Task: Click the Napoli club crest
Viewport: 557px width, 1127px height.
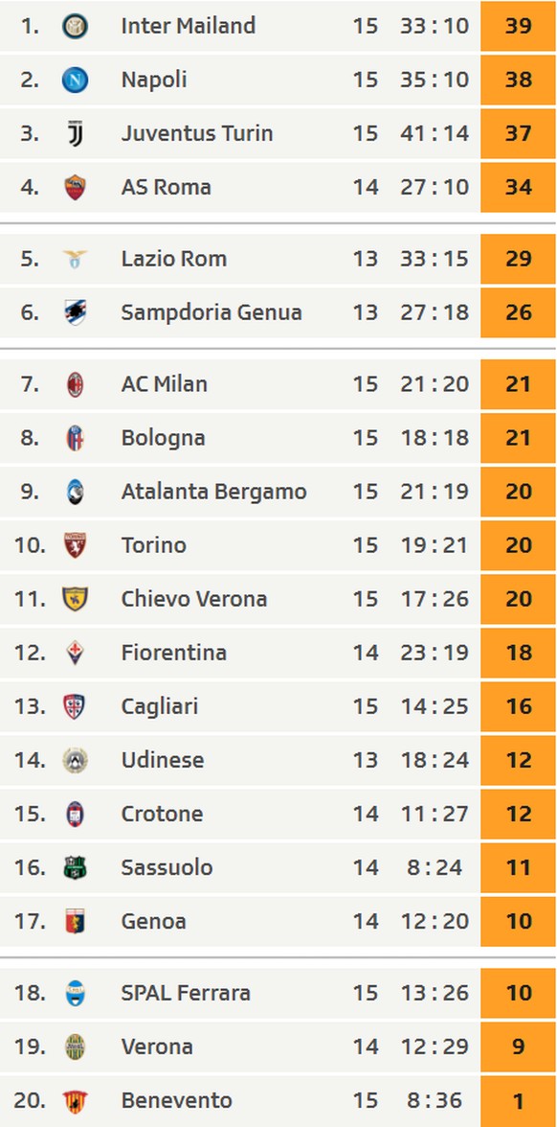Action: 75,80
